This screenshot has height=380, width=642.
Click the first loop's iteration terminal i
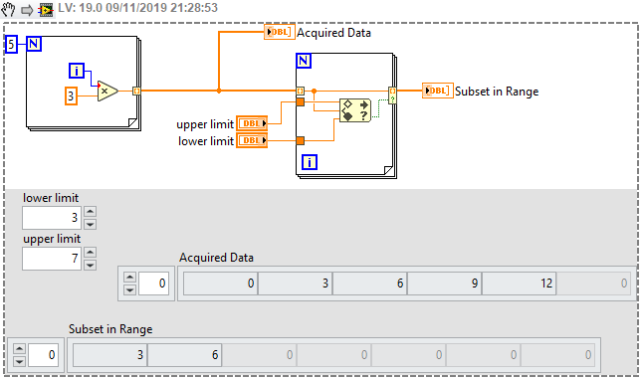(x=77, y=71)
